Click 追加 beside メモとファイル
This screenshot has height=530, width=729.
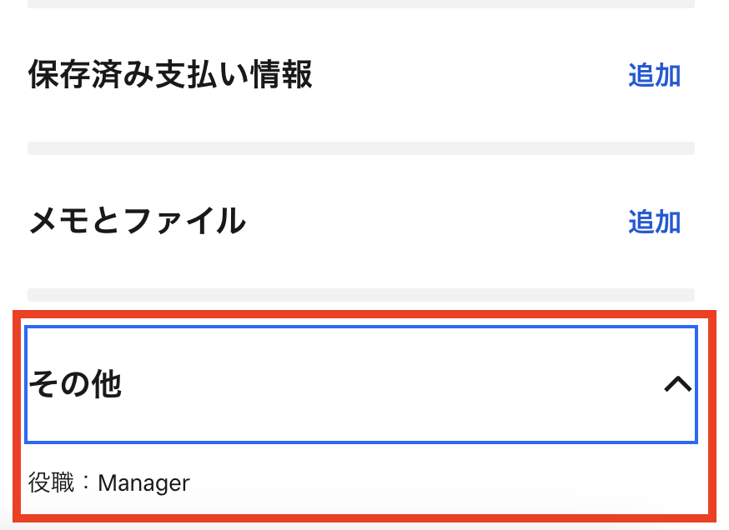tap(654, 222)
